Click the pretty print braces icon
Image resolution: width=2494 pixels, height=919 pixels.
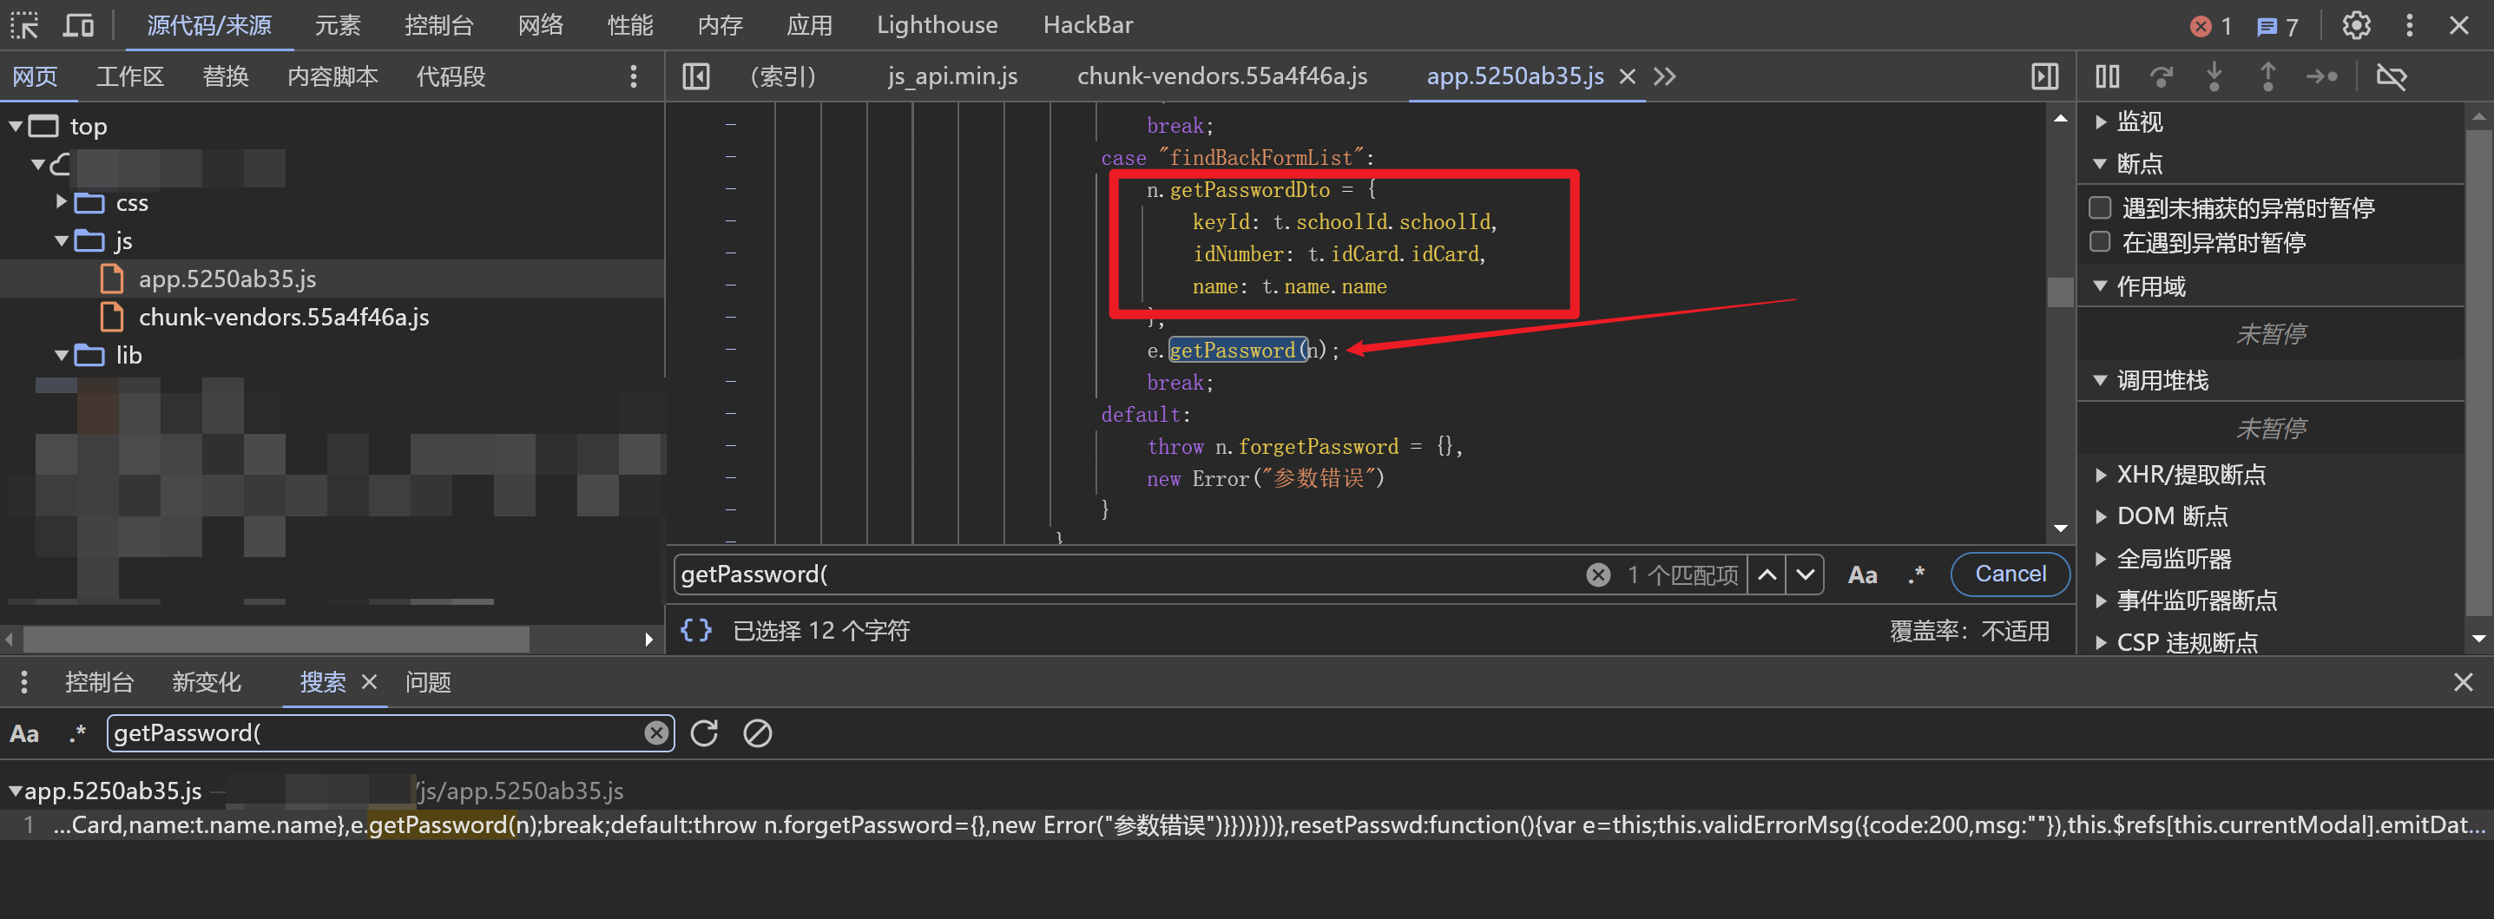695,631
